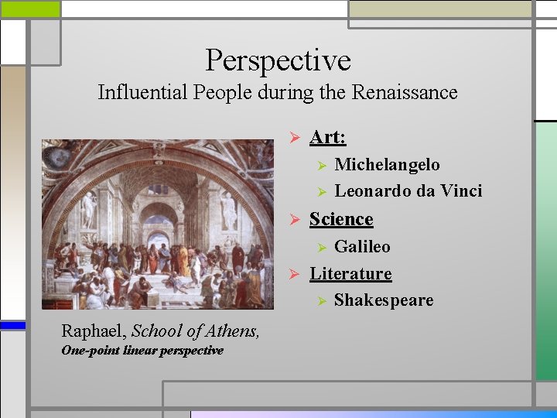Click 'One-point linear perspective' caption
Image resolution: width=557 pixels, height=418 pixels.
pos(142,351)
